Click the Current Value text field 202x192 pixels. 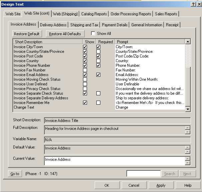pos(114,161)
